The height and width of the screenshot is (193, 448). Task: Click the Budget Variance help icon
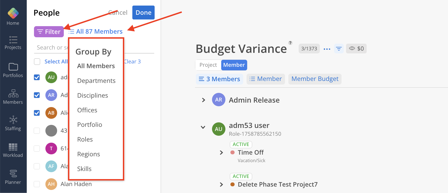[x=290, y=43]
